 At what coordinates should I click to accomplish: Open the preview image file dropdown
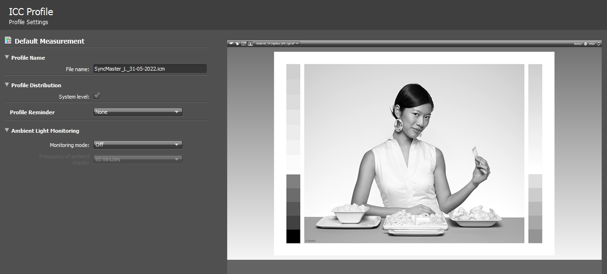277,44
